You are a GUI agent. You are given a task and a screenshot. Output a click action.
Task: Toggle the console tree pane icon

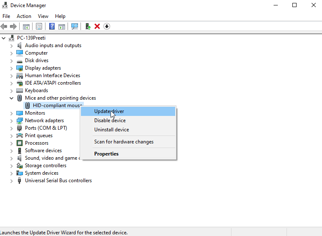point(26,26)
